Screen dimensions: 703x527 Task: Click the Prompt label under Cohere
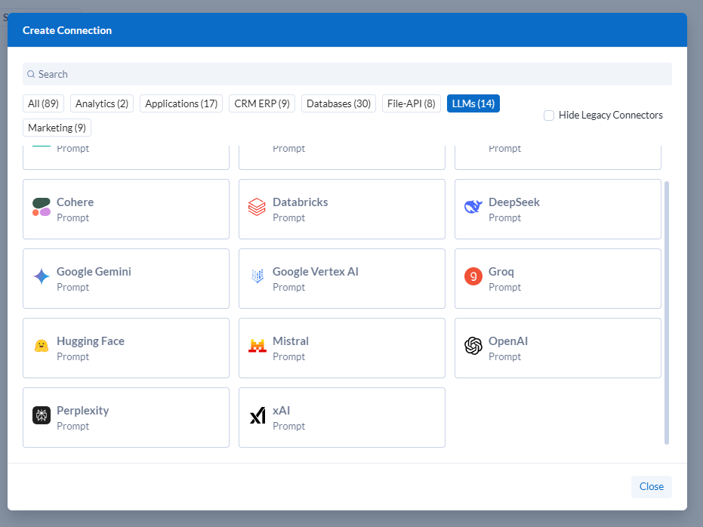(x=72, y=217)
